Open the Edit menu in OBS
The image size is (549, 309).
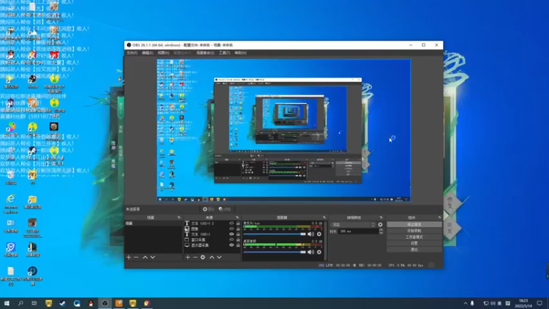148,53
